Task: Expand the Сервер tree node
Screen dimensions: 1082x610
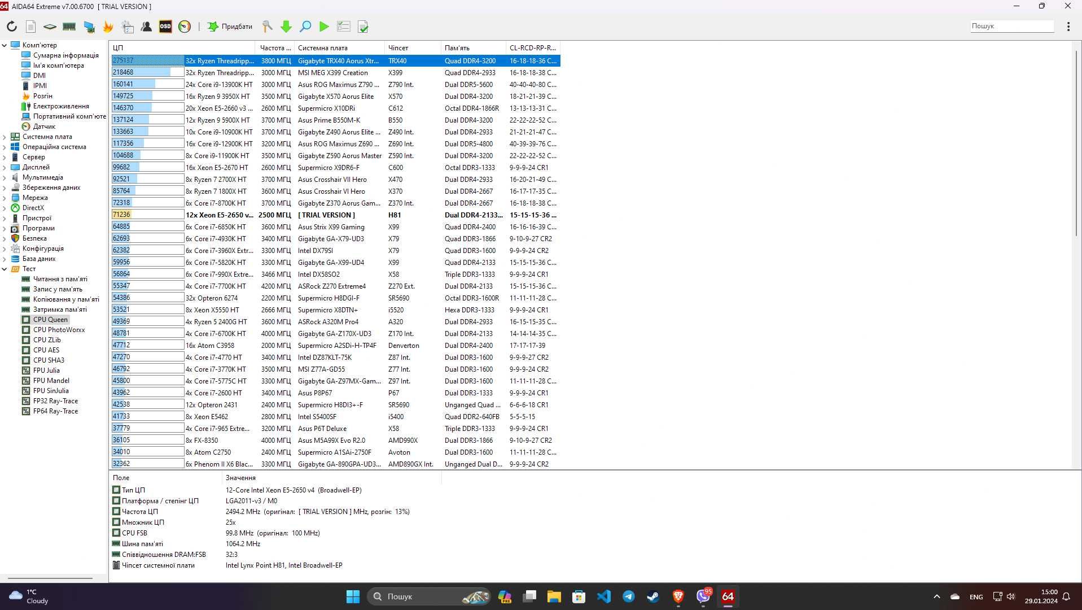Action: (x=5, y=157)
